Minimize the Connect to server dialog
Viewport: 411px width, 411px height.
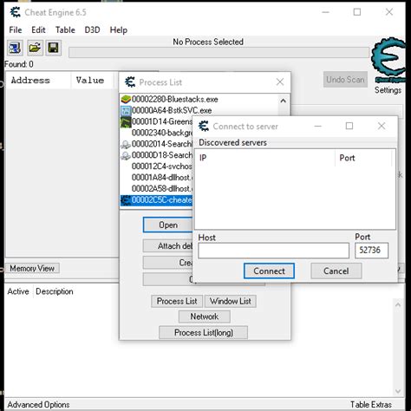318,126
